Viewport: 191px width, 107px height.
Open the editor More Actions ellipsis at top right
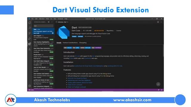(x=161, y=22)
